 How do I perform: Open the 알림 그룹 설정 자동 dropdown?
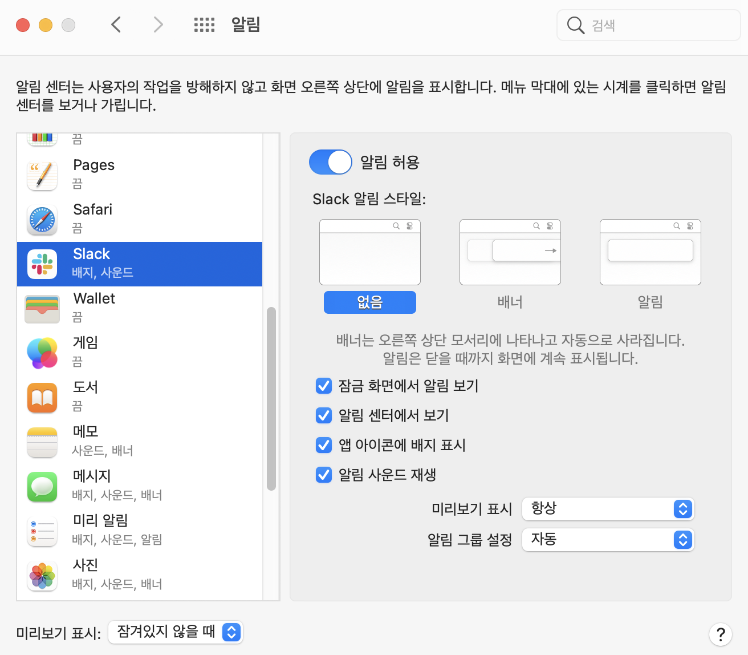pos(608,539)
